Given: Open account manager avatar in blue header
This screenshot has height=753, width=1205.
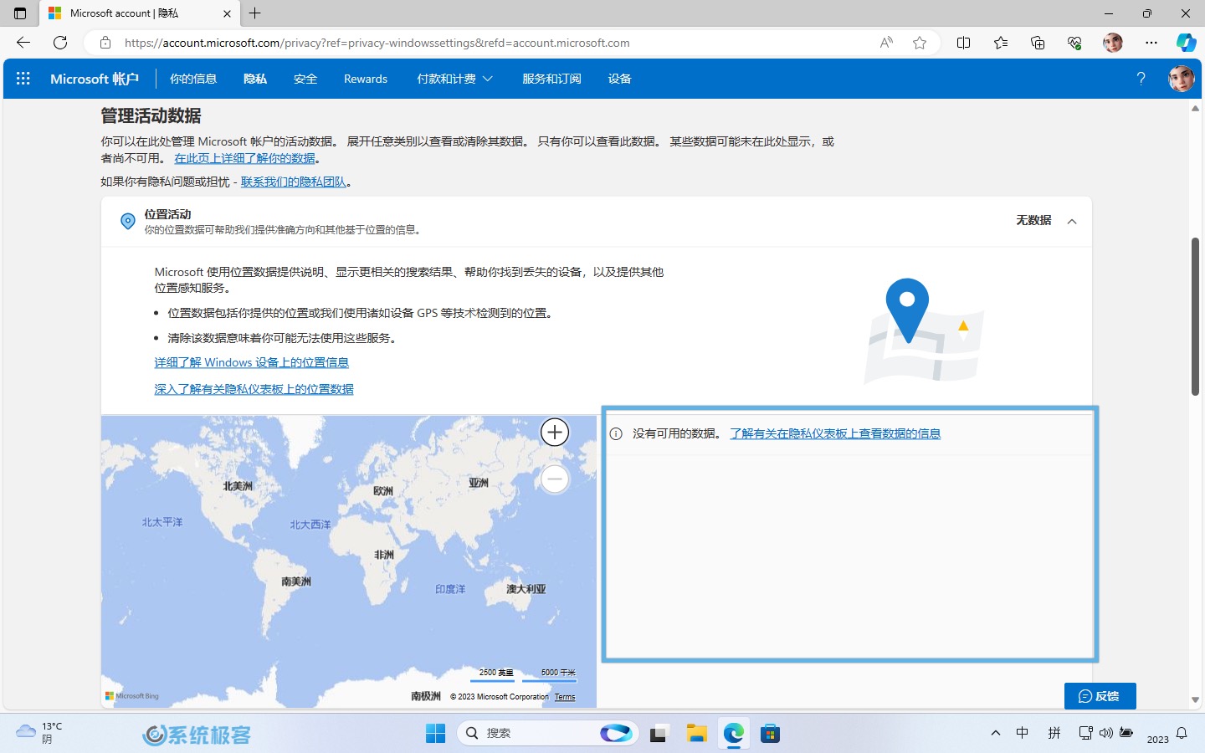Looking at the screenshot, I should tap(1181, 79).
